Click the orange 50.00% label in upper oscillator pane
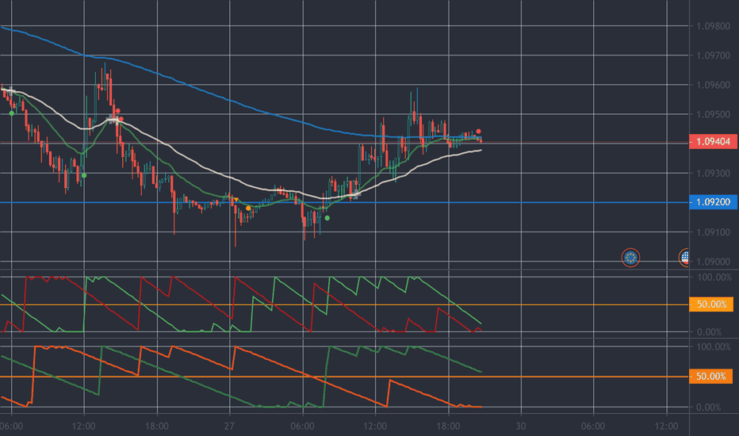 (710, 304)
